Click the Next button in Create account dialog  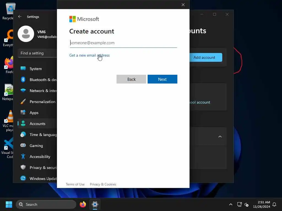(162, 79)
